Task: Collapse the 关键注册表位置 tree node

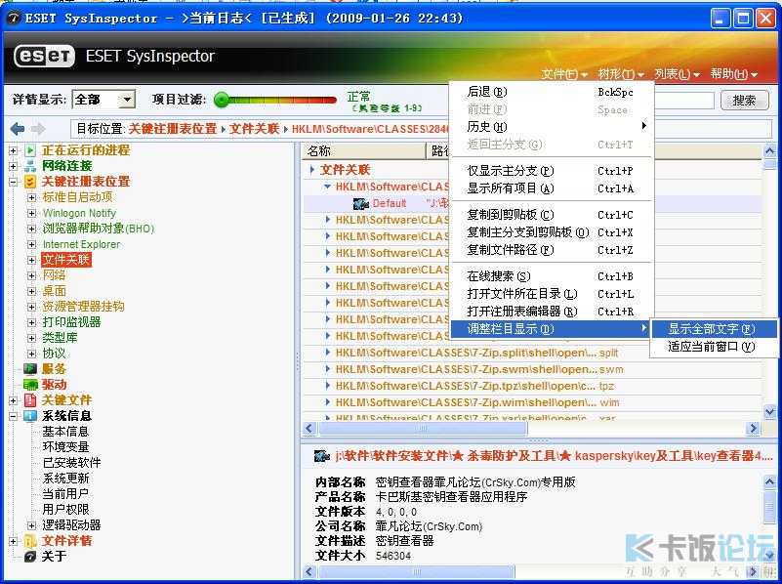Action: pos(14,182)
